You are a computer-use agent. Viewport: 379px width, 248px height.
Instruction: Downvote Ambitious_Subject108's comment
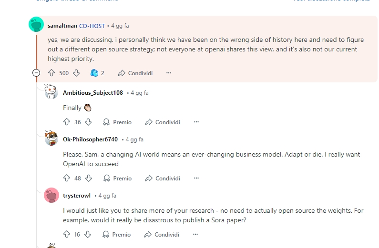[x=88, y=122]
